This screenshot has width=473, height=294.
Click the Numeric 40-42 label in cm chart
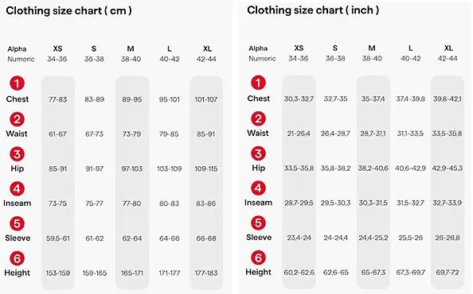tap(170, 60)
